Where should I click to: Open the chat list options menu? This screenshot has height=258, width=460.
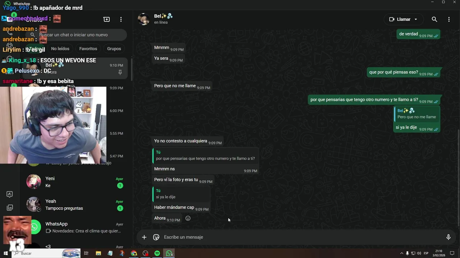pos(121,19)
